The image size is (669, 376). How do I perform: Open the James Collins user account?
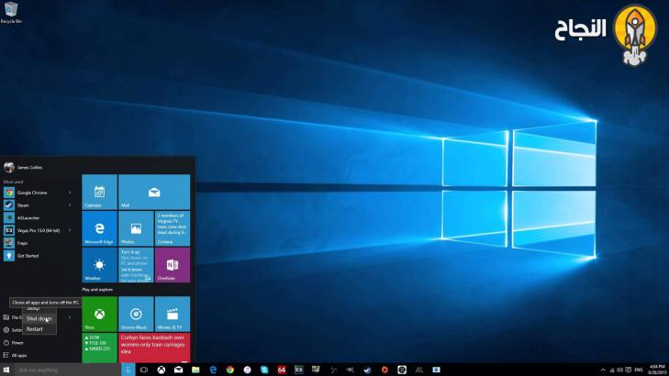pyautogui.click(x=28, y=168)
